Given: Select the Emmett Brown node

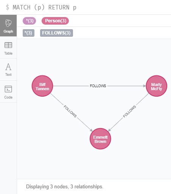Looking at the screenshot, I should pyautogui.click(x=100, y=139).
